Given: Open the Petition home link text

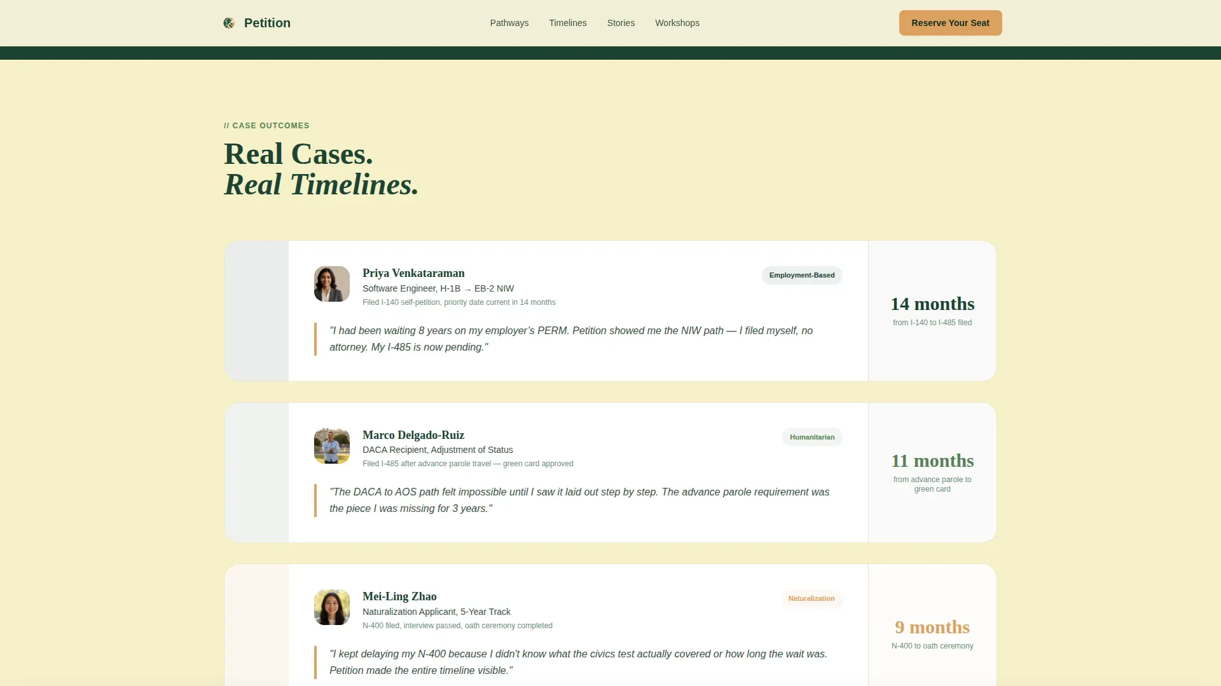Looking at the screenshot, I should [x=267, y=23].
